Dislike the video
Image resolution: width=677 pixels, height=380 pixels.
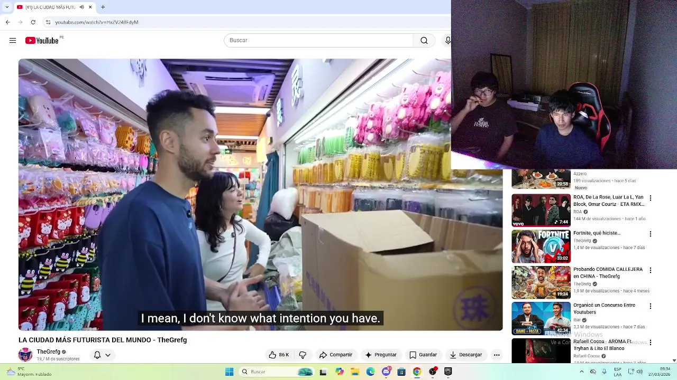tap(303, 355)
